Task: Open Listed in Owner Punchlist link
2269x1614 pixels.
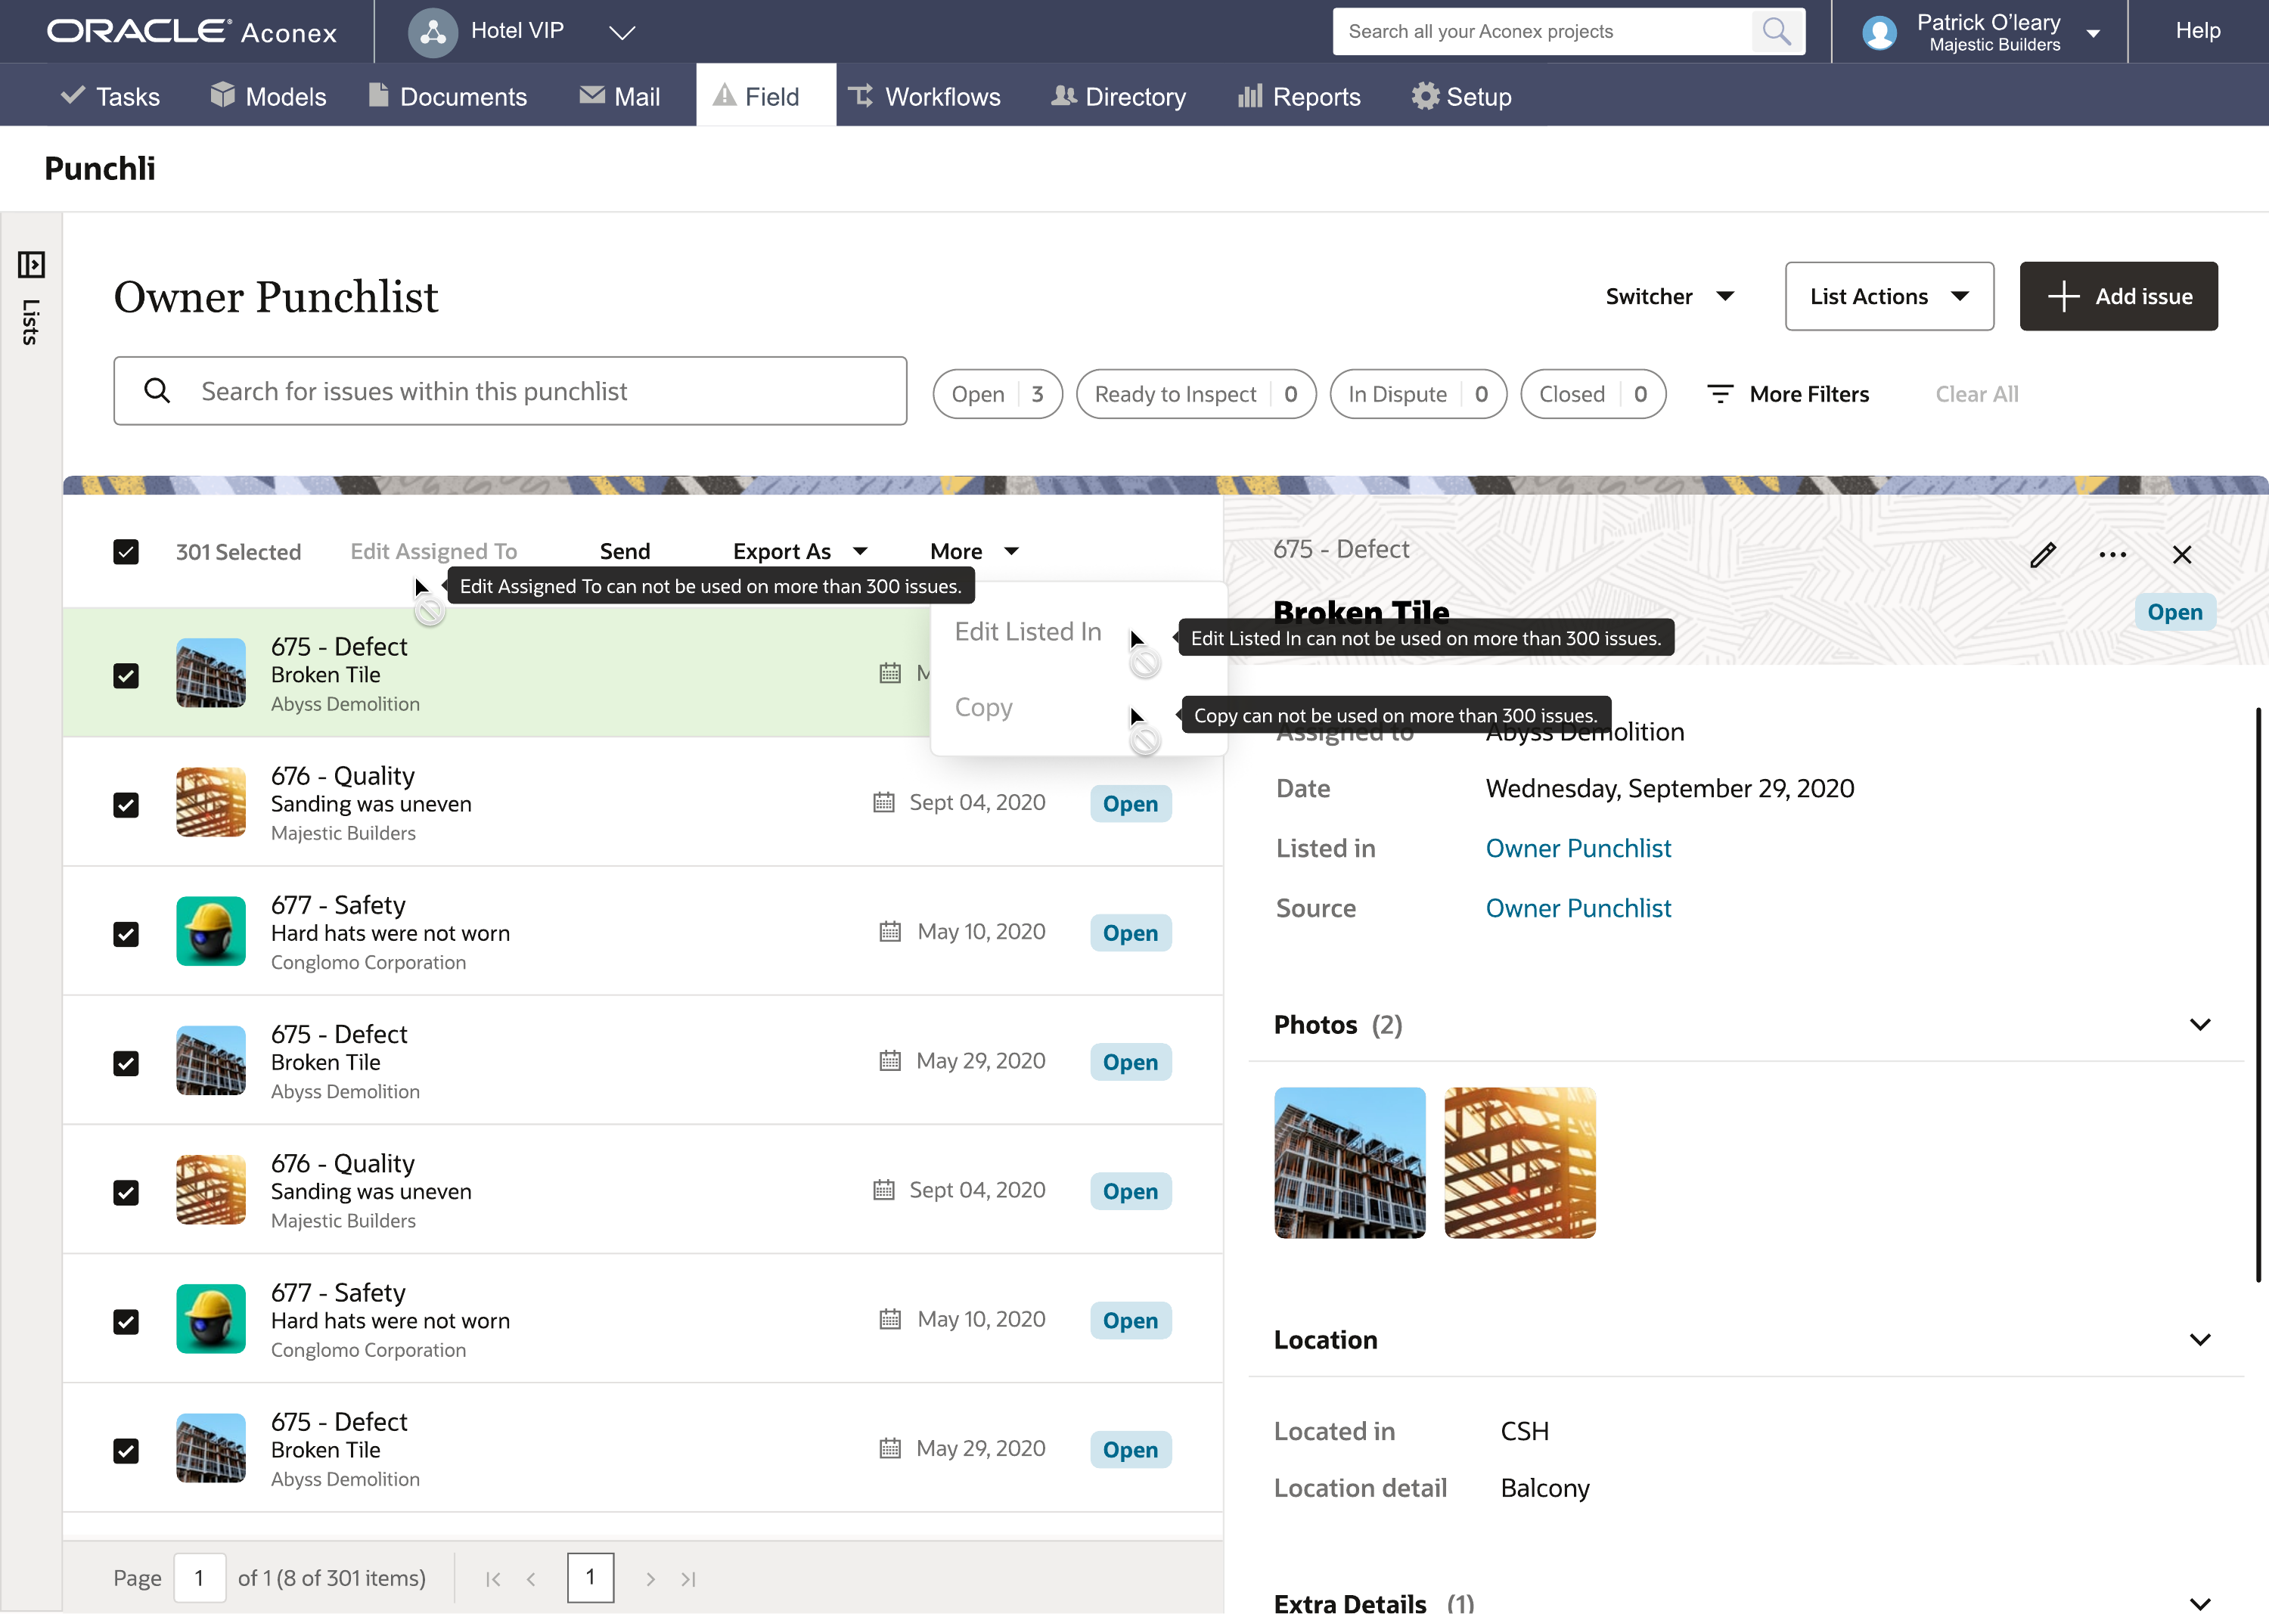Action: (1578, 848)
